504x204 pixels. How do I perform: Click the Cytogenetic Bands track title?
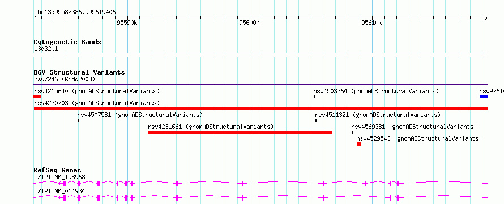[x=67, y=42]
